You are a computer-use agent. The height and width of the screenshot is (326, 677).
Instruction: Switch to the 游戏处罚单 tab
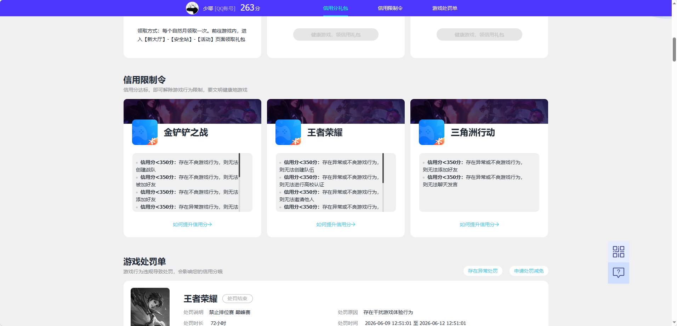pyautogui.click(x=445, y=8)
